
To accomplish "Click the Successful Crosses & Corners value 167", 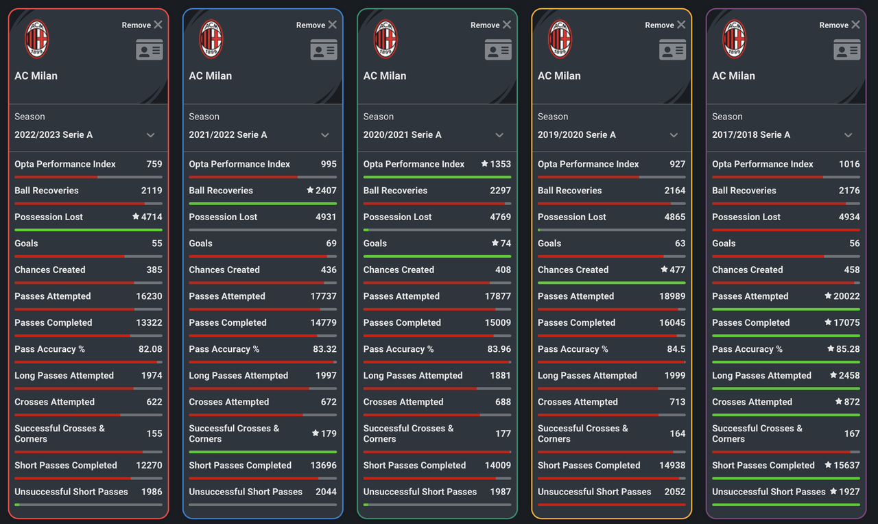I will 852,433.
